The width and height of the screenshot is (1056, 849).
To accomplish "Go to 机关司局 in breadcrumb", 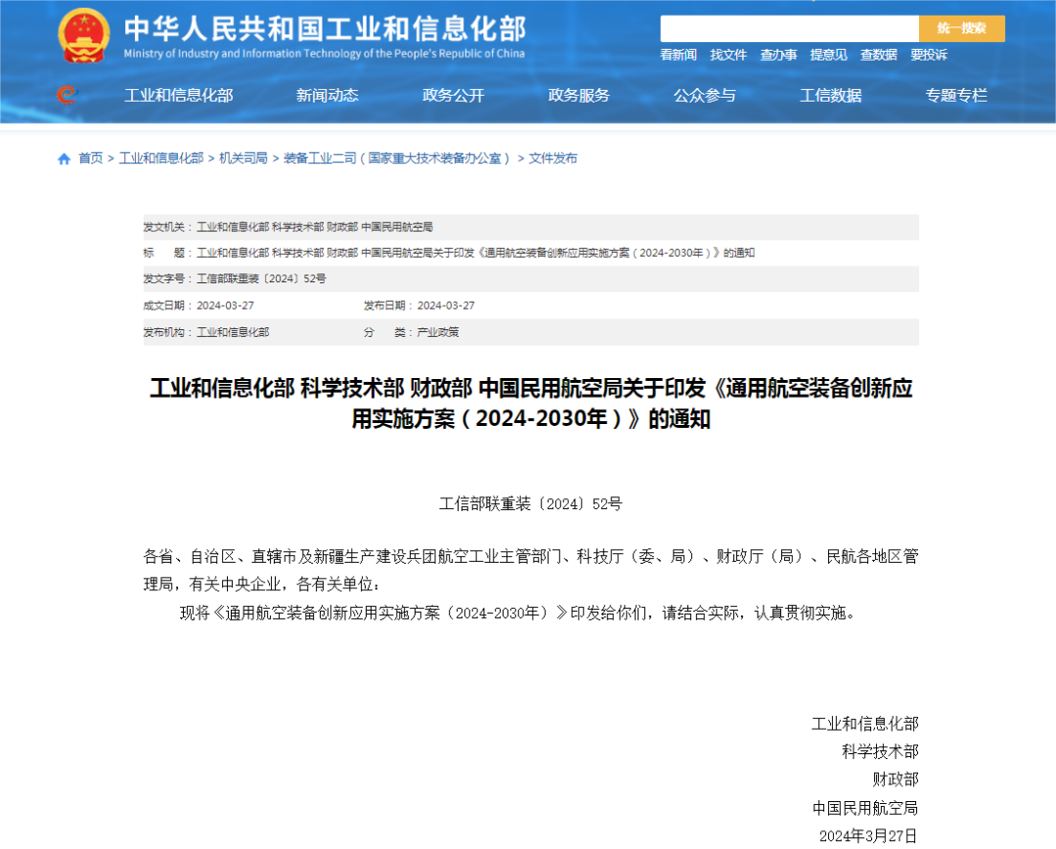I will (243, 158).
